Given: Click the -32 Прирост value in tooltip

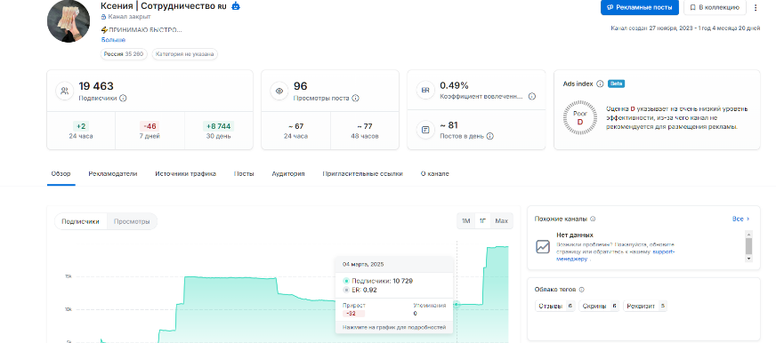Looking at the screenshot, I should [x=353, y=314].
